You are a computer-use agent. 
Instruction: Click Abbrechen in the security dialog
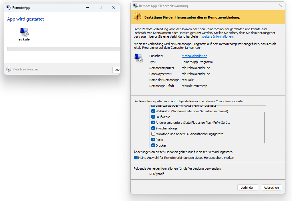click(x=271, y=187)
